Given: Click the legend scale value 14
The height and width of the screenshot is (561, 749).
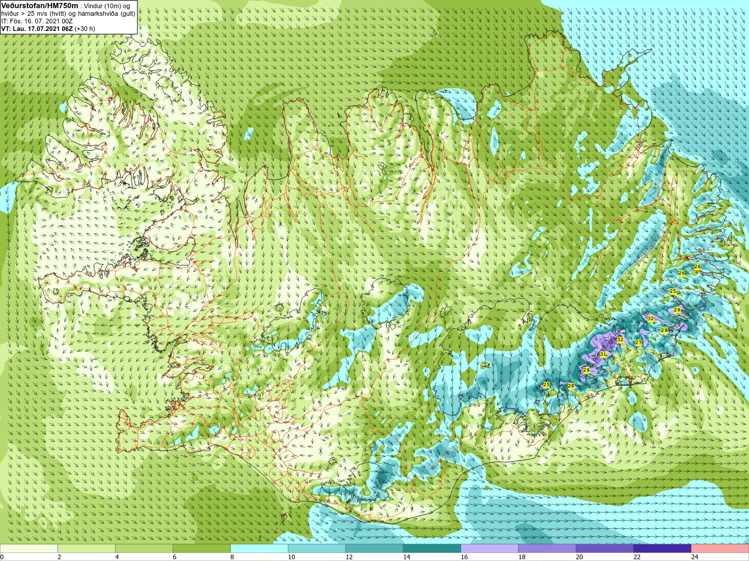Looking at the screenshot, I should click(x=407, y=557).
